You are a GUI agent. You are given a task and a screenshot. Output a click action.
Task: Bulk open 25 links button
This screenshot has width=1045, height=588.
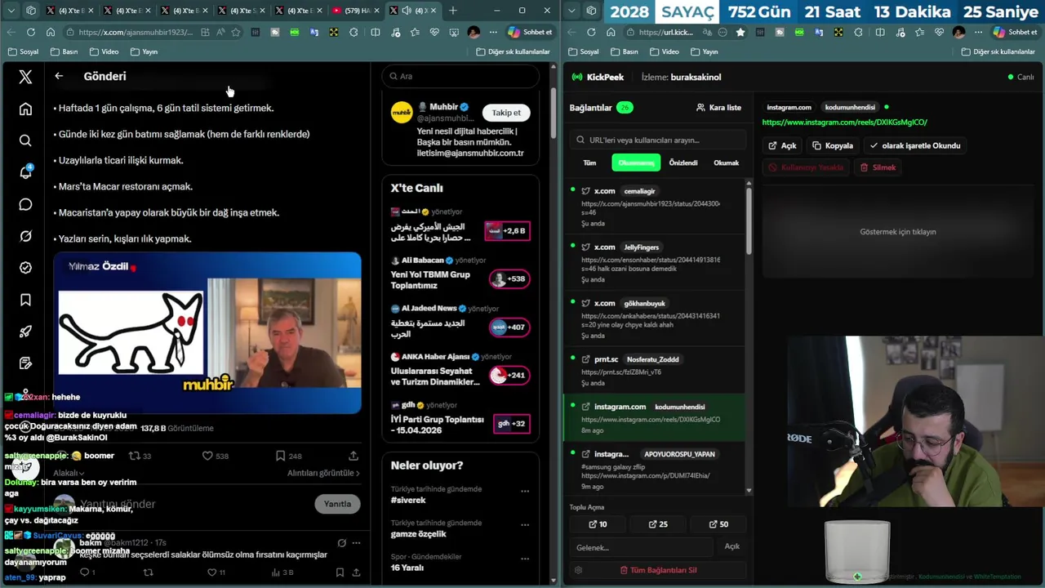657,524
